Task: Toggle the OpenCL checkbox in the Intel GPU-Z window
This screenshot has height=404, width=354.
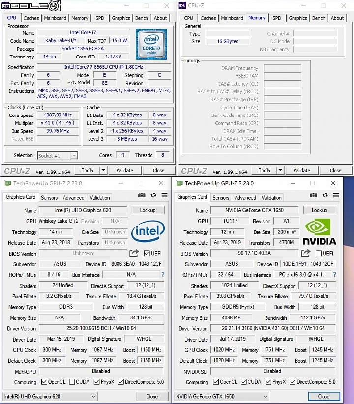Action: click(x=44, y=382)
